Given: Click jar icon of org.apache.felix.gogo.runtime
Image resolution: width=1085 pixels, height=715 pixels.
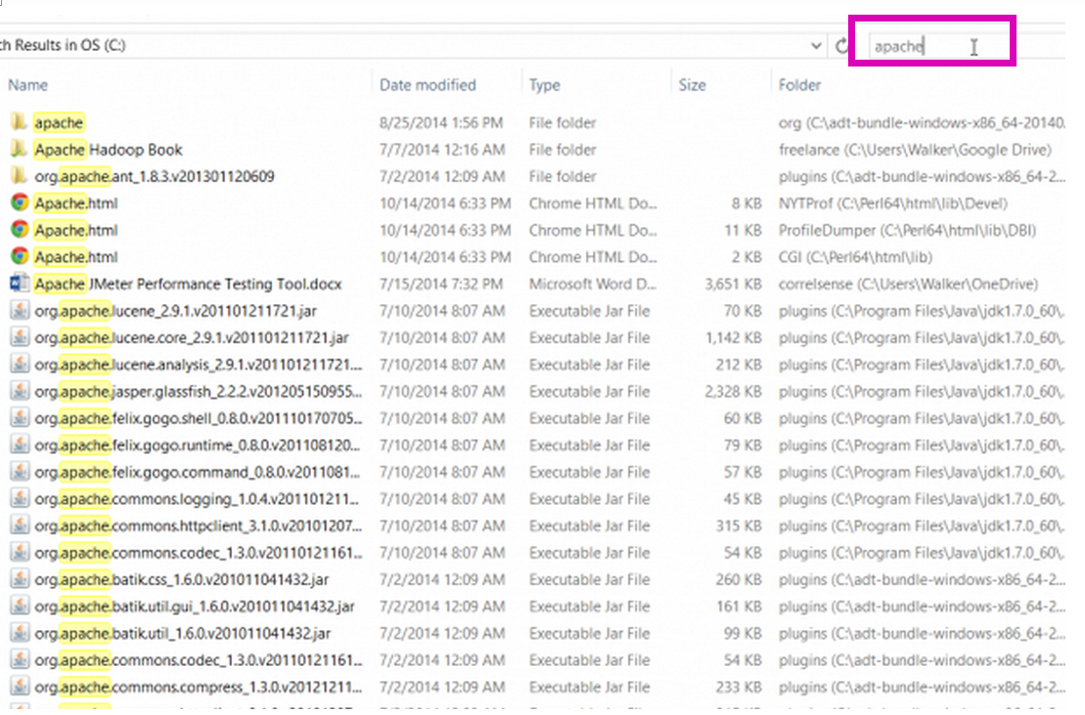Looking at the screenshot, I should click(x=20, y=445).
